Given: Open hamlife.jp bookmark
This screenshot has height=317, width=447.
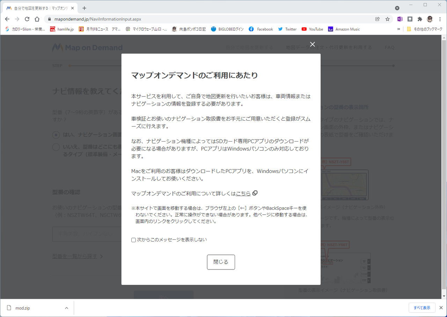Looking at the screenshot, I should point(62,29).
